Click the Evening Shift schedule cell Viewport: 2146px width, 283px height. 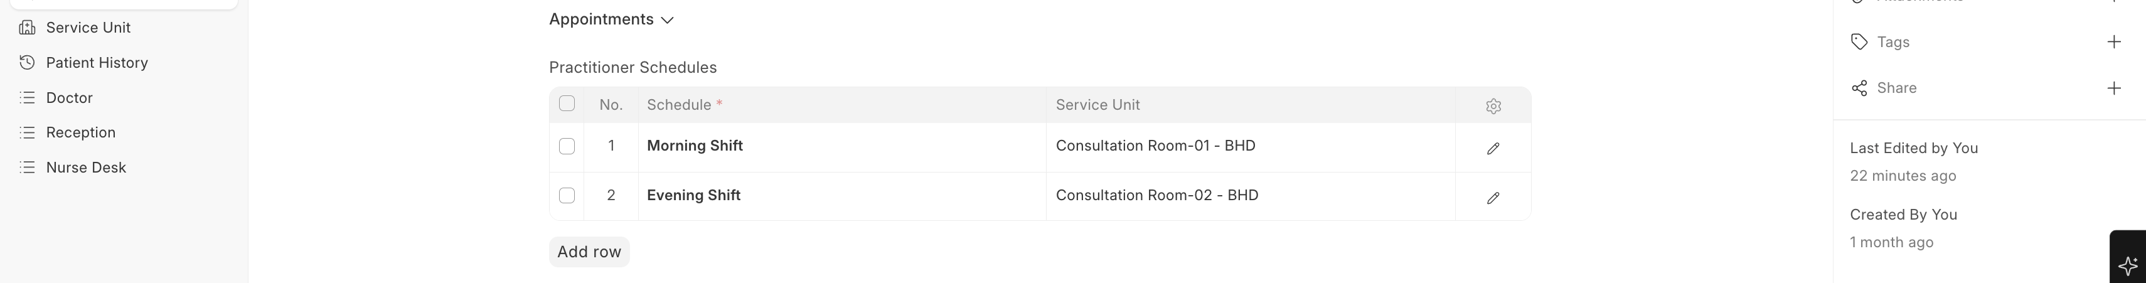click(693, 196)
